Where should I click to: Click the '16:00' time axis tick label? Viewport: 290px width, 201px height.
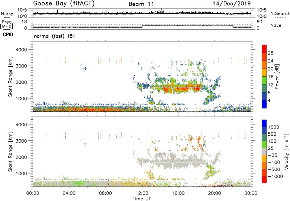(x=178, y=193)
